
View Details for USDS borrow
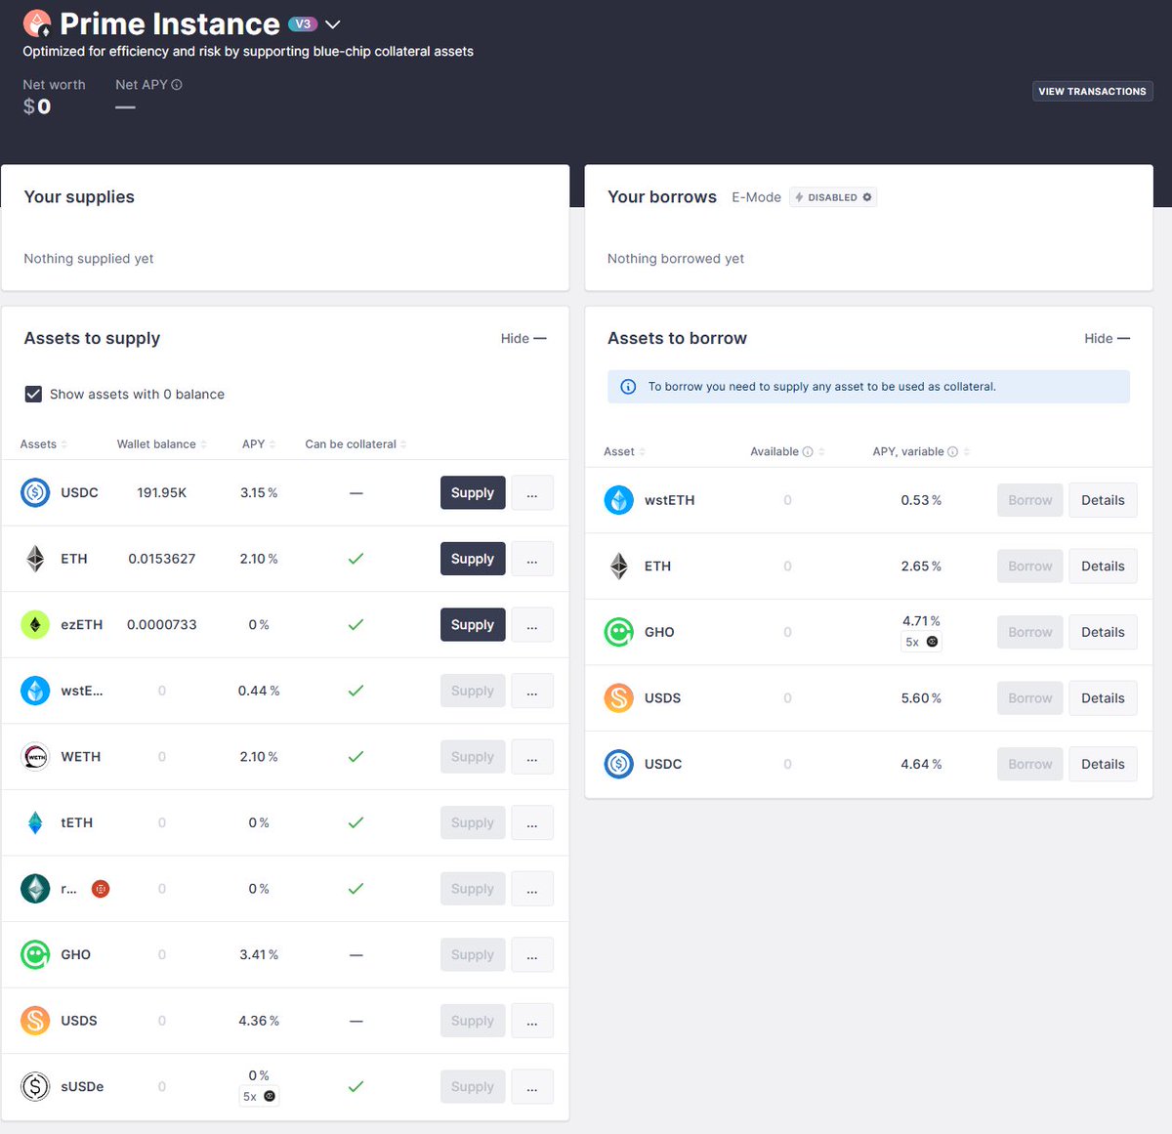[x=1103, y=698]
